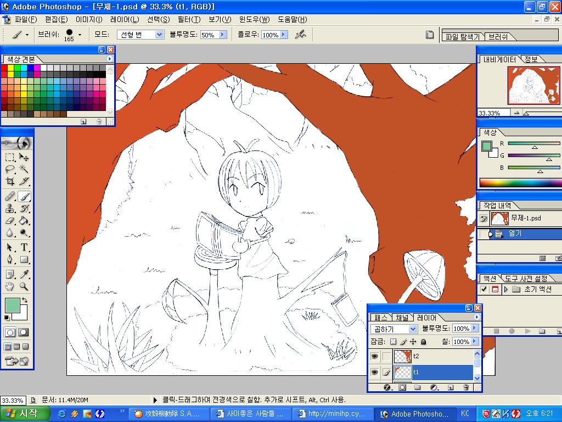The height and width of the screenshot is (422, 562).
Task: Open the 파일(F) menu
Action: (x=26, y=19)
